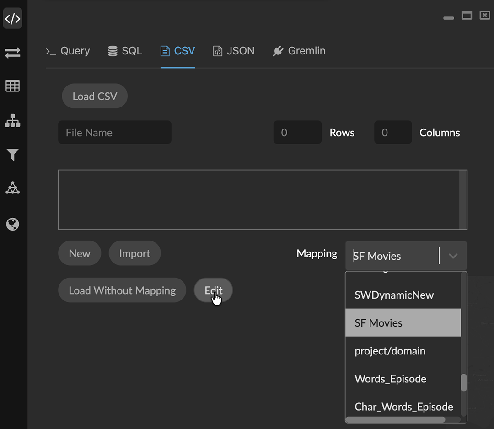Select the project/domain mapping entry
The height and width of the screenshot is (429, 494).
click(390, 351)
